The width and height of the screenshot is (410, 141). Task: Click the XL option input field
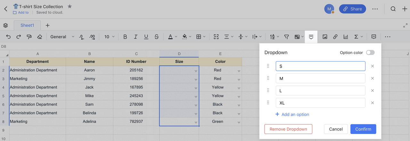tap(320, 103)
